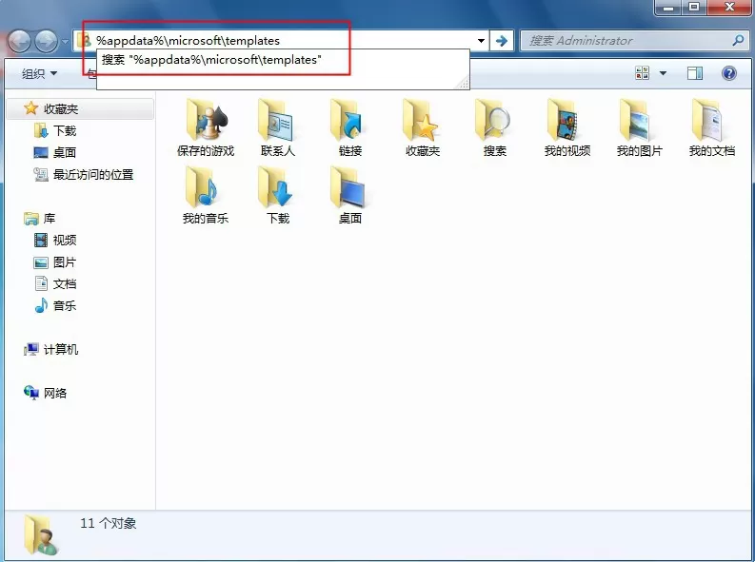The image size is (755, 562).
Task: Open the 组织 menu
Action: click(39, 73)
